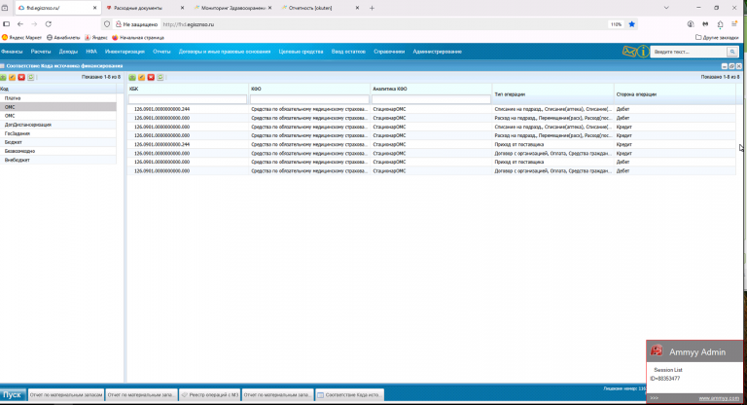
Task: Reload the page in the browser
Action: (x=48, y=24)
